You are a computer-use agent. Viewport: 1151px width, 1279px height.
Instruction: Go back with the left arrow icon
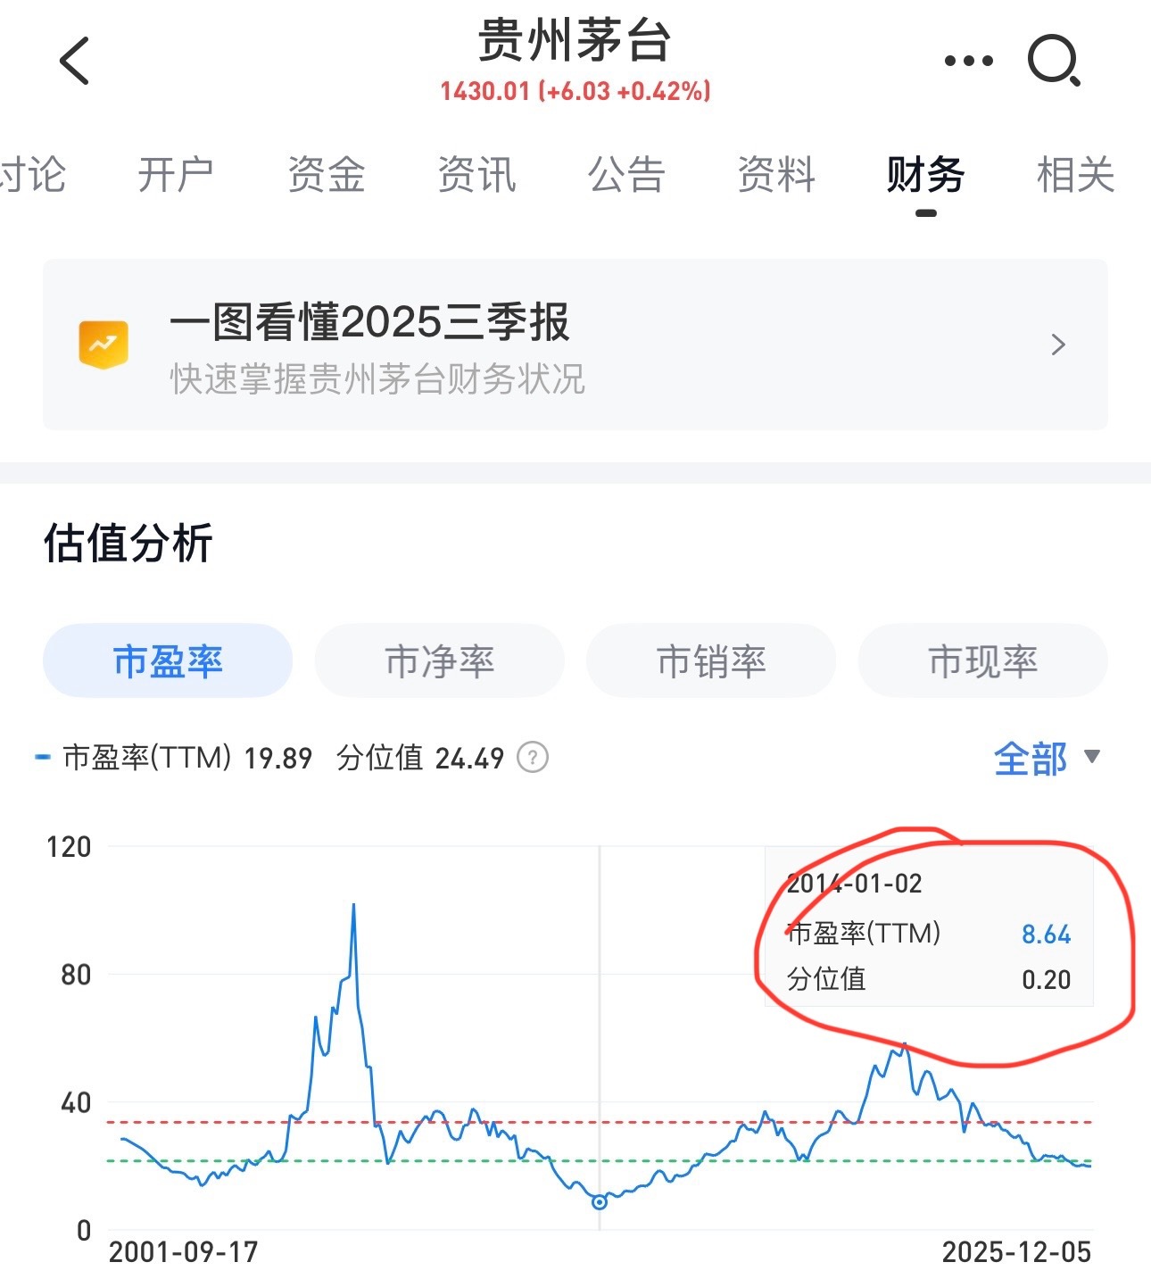pyautogui.click(x=75, y=61)
